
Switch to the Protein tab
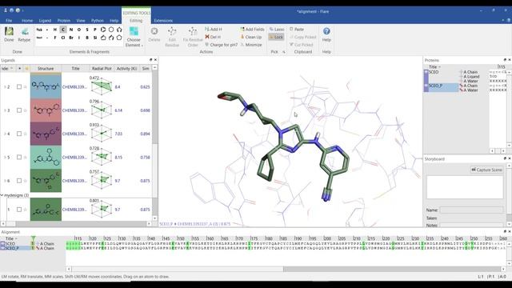[64, 21]
